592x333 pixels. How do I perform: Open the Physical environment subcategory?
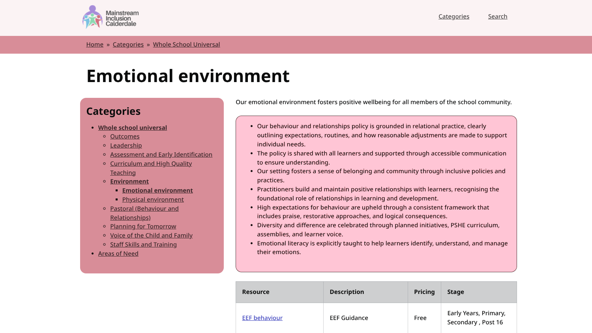coord(153,200)
